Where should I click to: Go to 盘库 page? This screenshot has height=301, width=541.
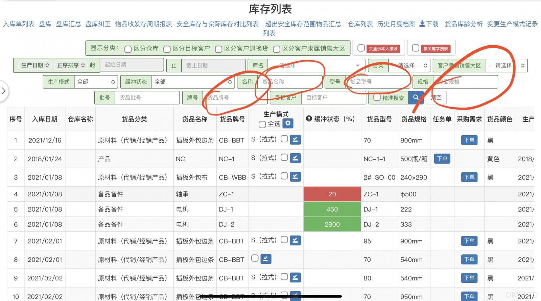[45, 24]
